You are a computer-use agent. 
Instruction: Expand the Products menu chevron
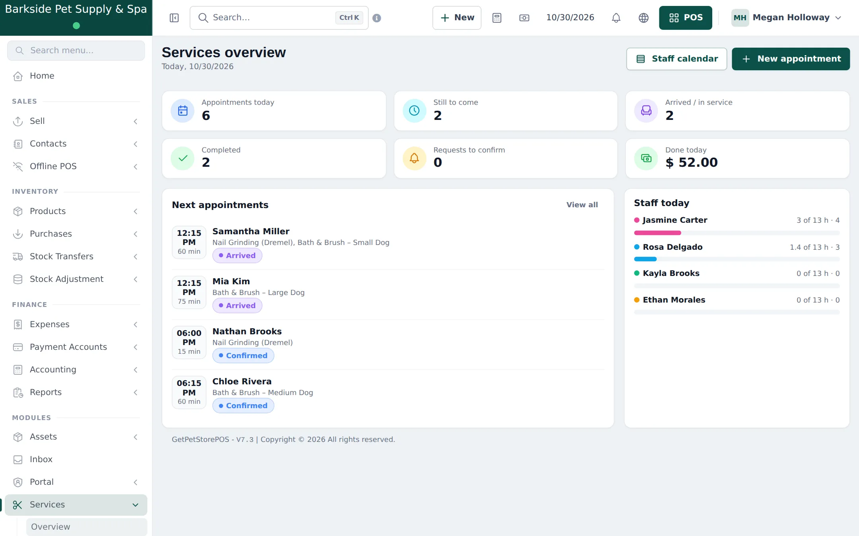(x=136, y=211)
